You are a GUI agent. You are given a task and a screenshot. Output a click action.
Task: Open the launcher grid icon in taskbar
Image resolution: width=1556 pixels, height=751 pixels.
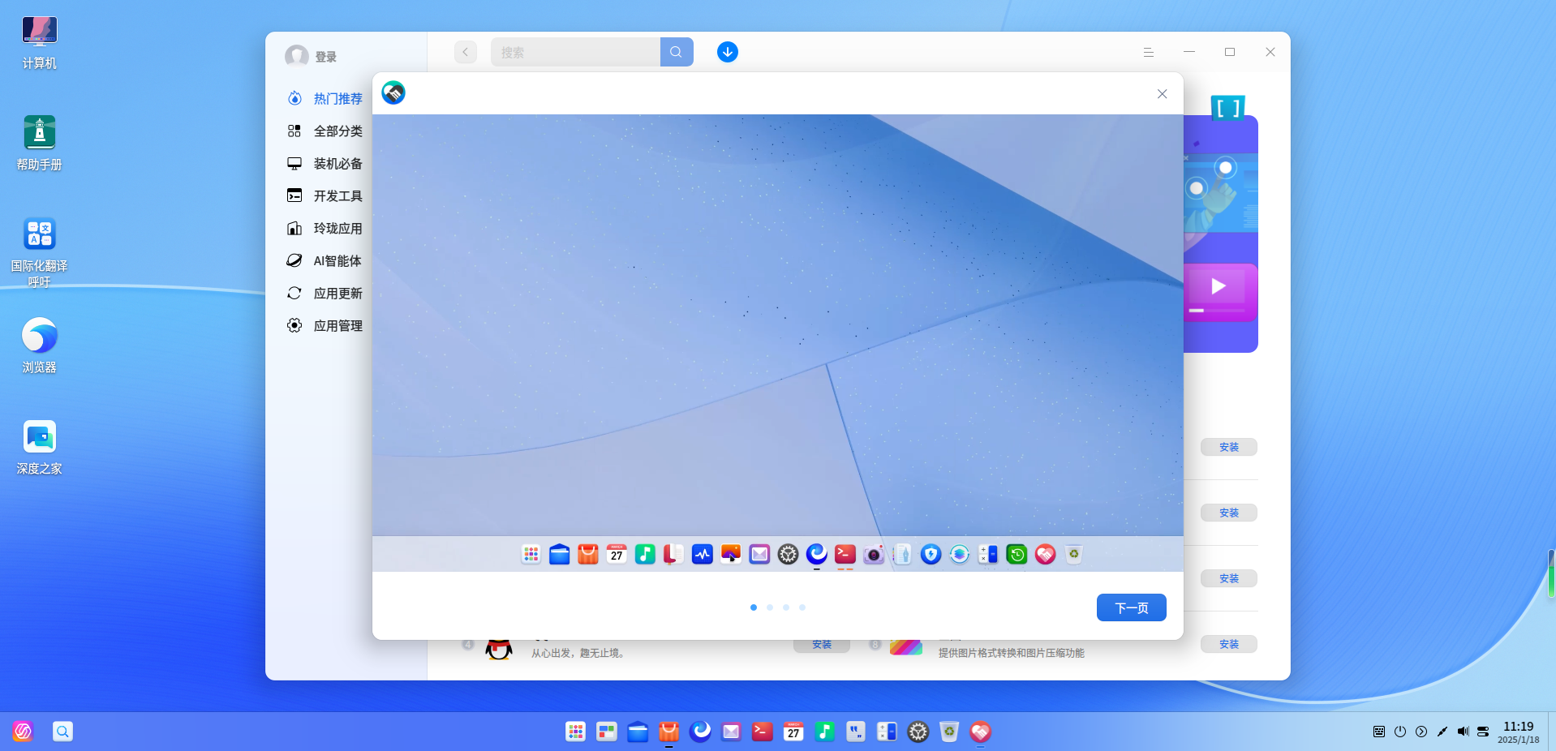(x=575, y=732)
